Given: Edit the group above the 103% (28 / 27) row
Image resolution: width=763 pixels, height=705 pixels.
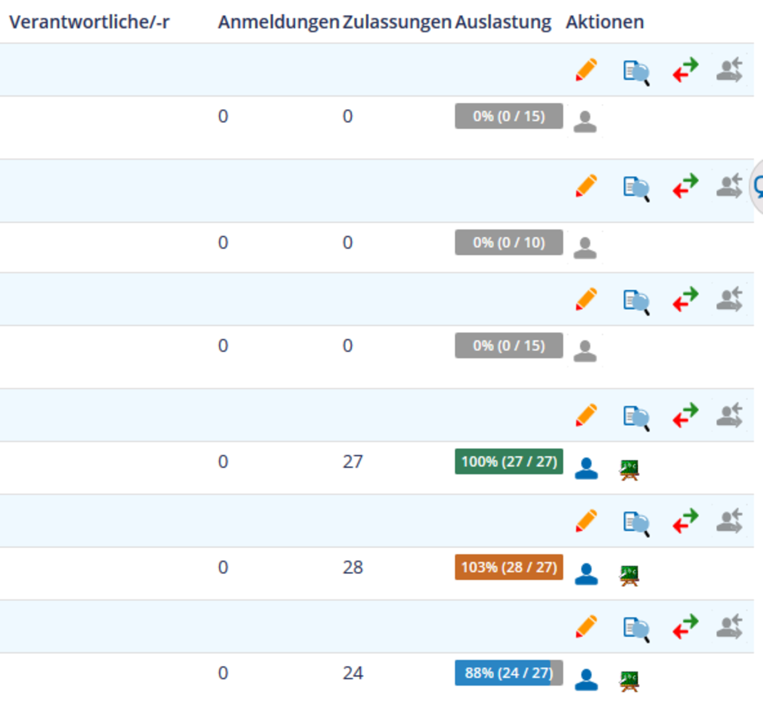Looking at the screenshot, I should [x=586, y=521].
